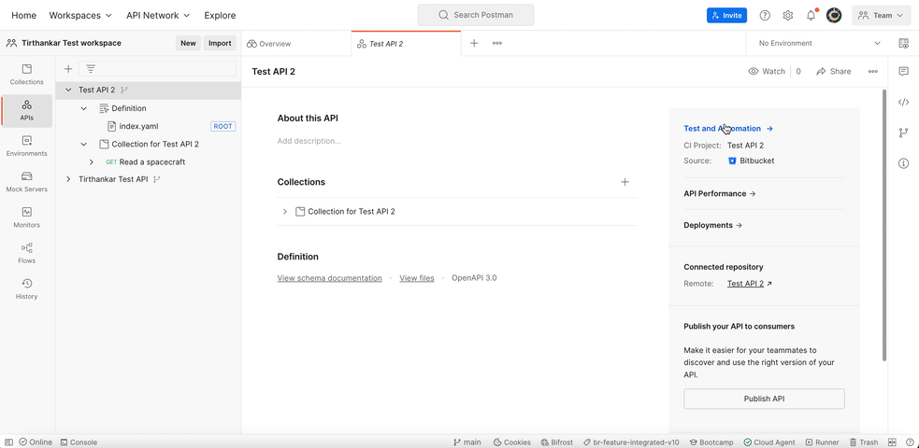This screenshot has height=448, width=919.
Task: Open API more actions ellipsis
Action: point(872,71)
